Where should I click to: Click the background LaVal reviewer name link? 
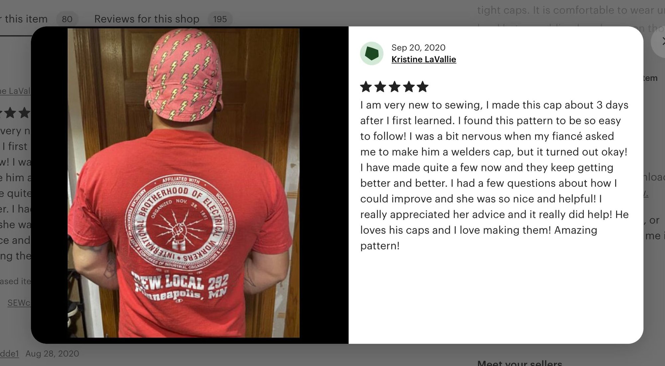tap(15, 91)
